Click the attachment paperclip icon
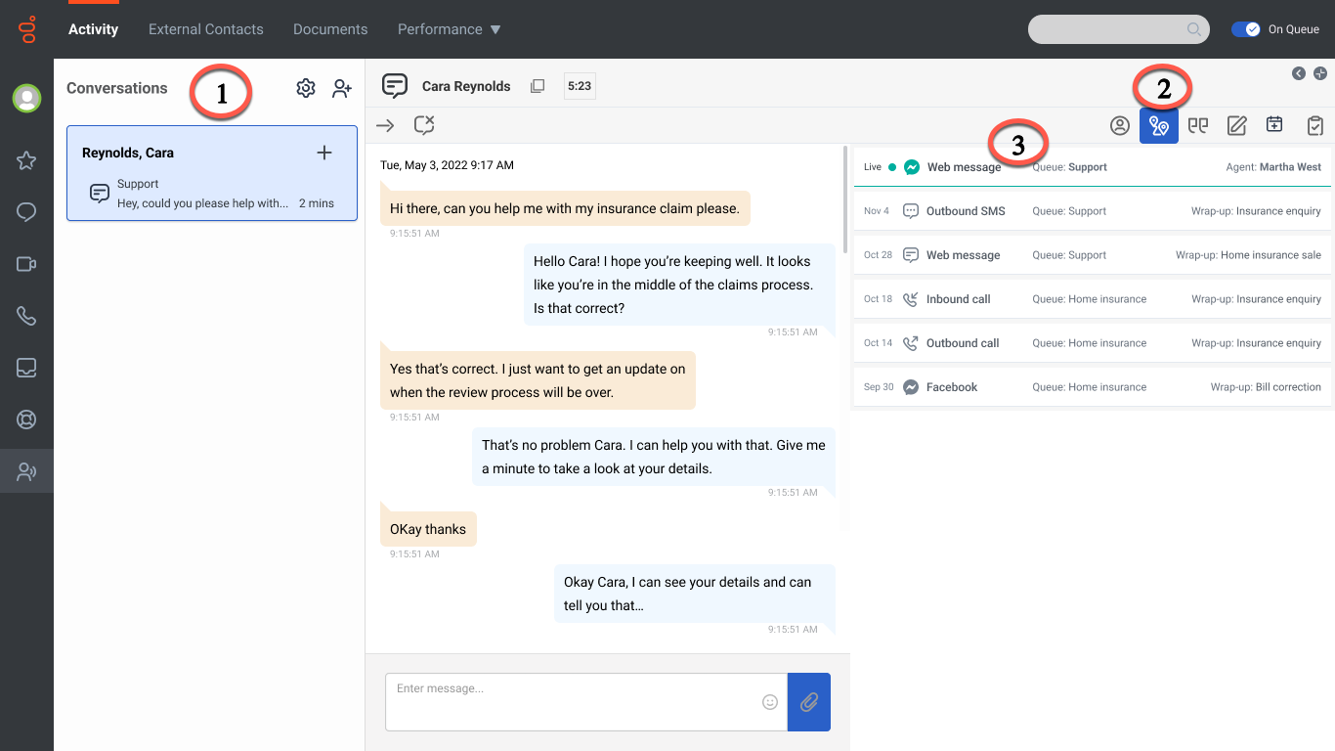This screenshot has height=751, width=1335. [808, 701]
